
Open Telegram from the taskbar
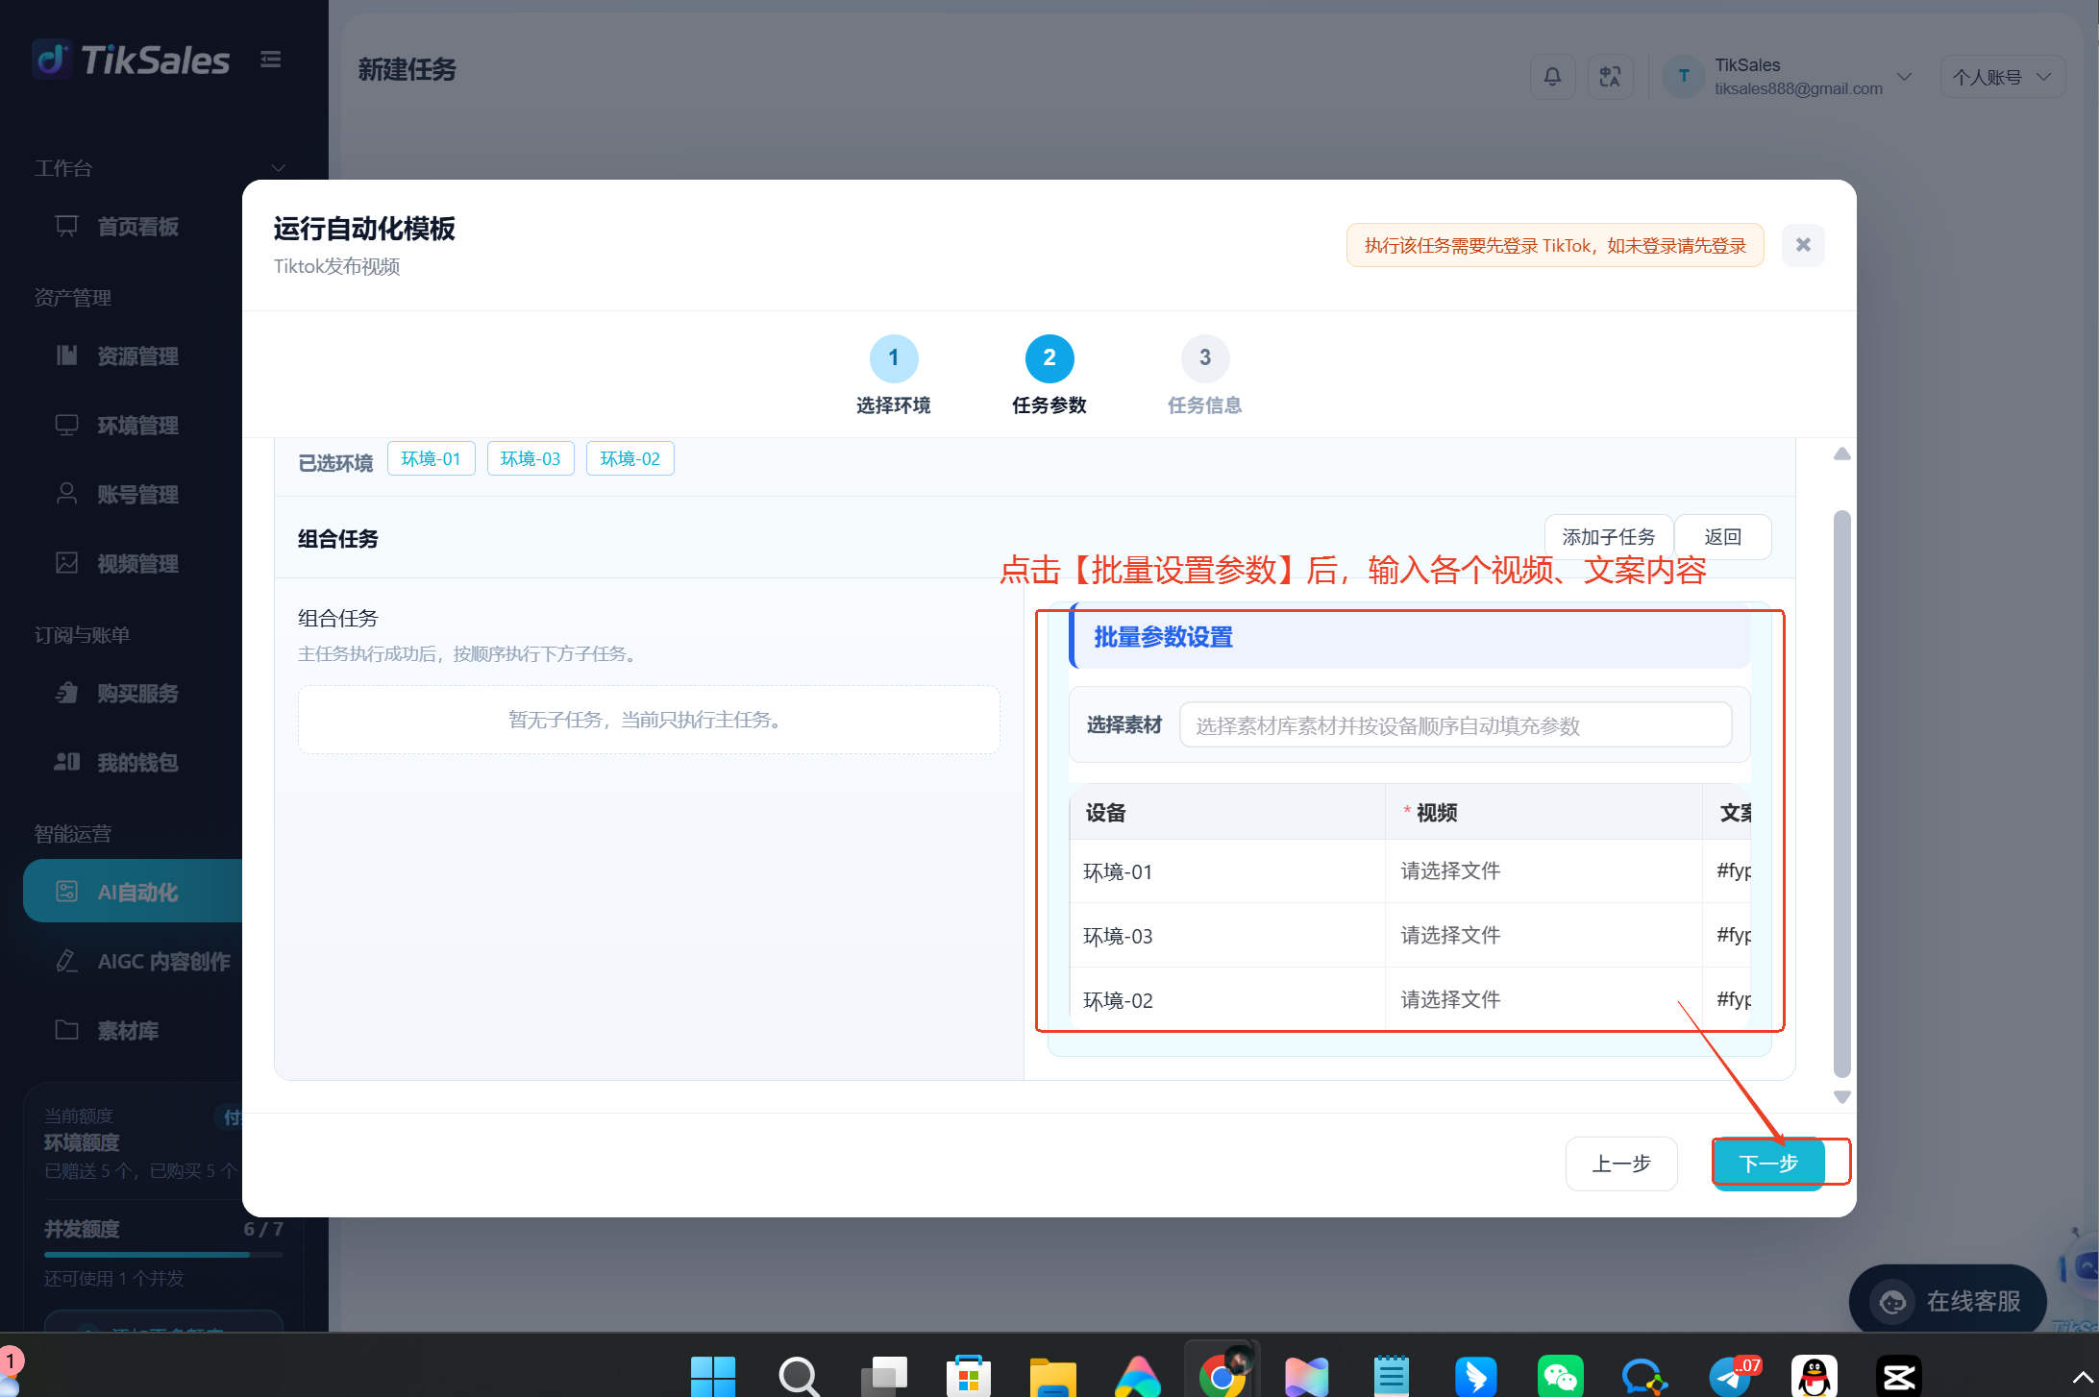coord(1730,1376)
